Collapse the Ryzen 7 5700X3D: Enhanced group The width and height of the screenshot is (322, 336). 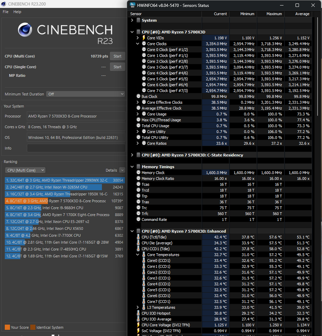click(x=132, y=231)
